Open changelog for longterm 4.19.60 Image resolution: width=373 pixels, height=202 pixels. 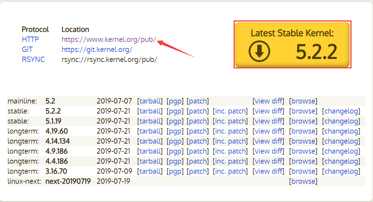(x=341, y=131)
